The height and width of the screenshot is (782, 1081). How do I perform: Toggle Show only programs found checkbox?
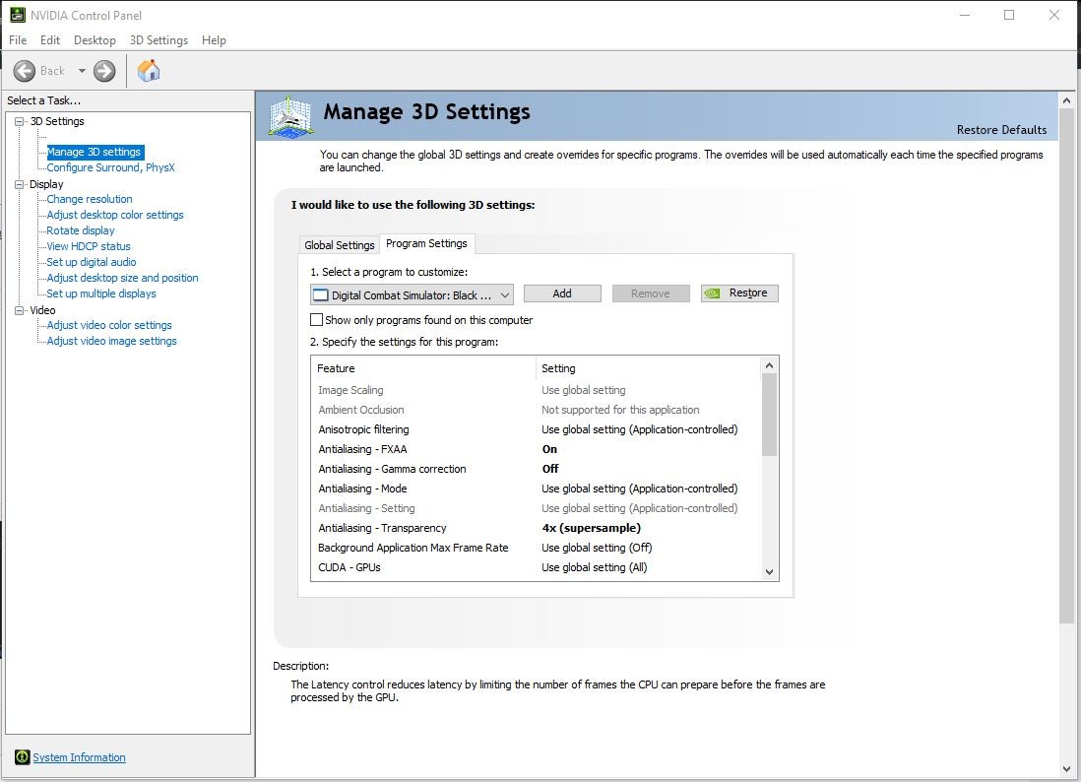click(x=316, y=320)
